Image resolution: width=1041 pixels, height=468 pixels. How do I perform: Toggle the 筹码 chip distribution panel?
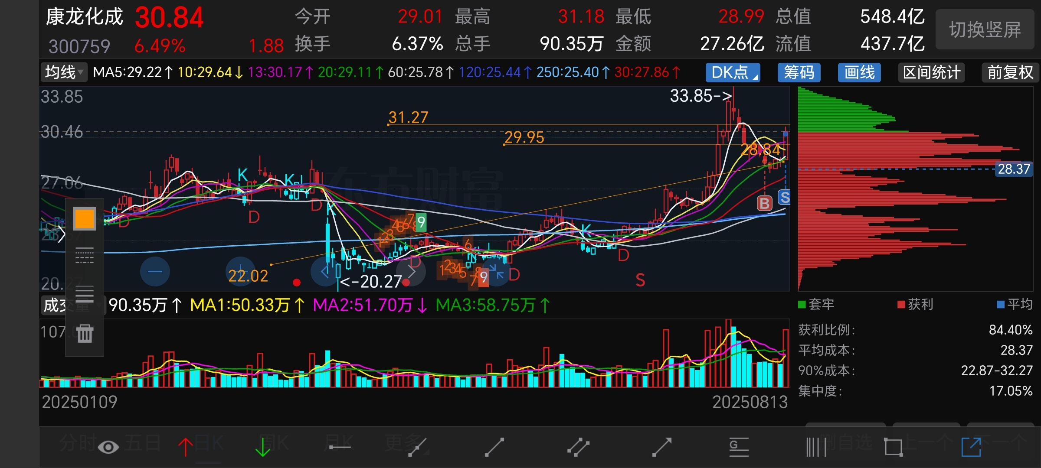click(x=799, y=72)
